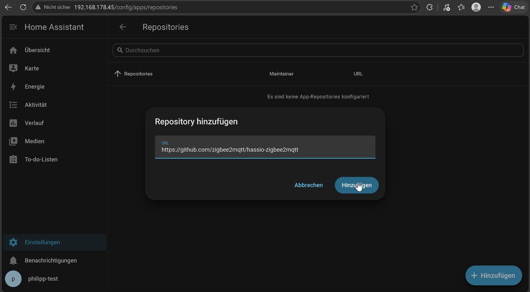Screen dimensions: 530x292
Task: Collapse the Home Assistant sidebar
Action: click(13, 27)
